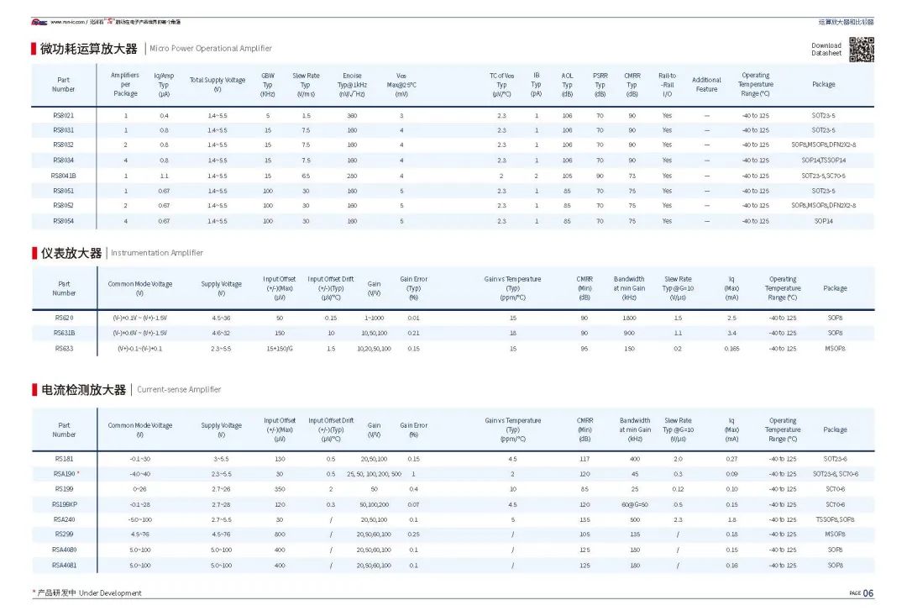Click RS199XP bandwidth value 60@G=50
This screenshot has width=907, height=616.
click(x=635, y=505)
